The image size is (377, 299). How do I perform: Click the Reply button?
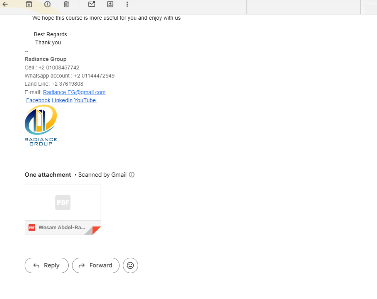click(x=47, y=265)
